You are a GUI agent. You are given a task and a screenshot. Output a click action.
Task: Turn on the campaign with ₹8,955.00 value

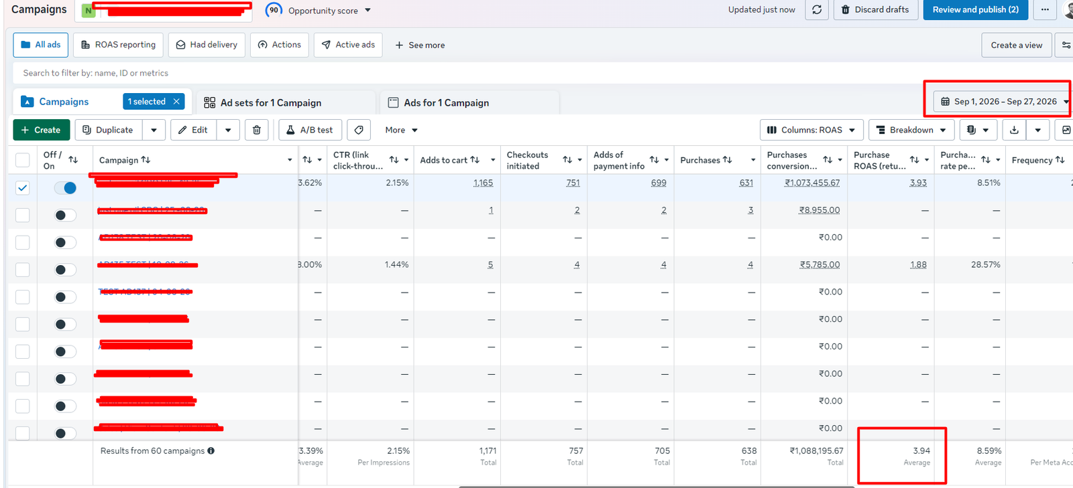[65, 215]
